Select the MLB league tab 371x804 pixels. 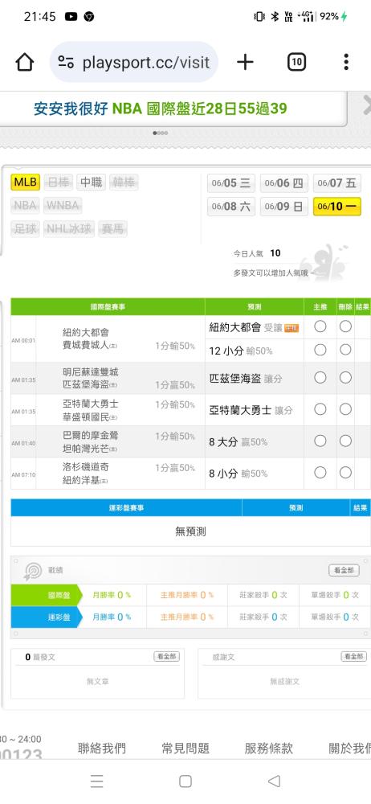tap(25, 182)
